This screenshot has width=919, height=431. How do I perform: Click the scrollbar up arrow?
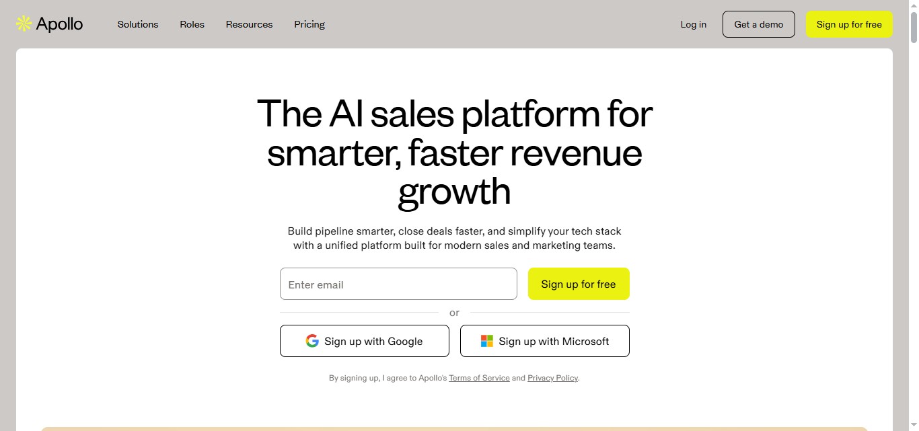914,5
